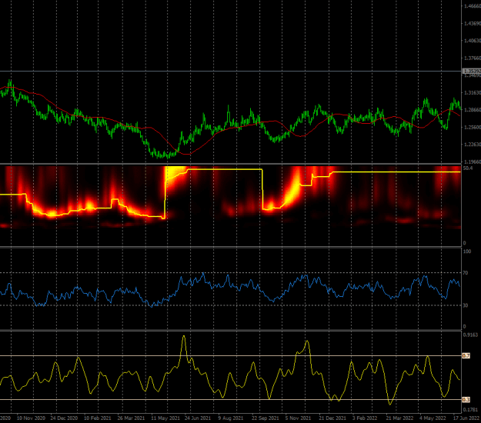Click the 0.9163 oscillator scale value
Viewport: 481px width, 423px height.
tap(470, 335)
